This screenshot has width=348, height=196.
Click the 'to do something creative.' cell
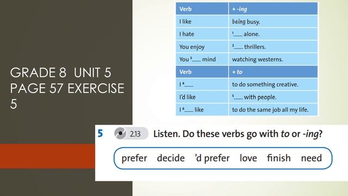[273, 84]
